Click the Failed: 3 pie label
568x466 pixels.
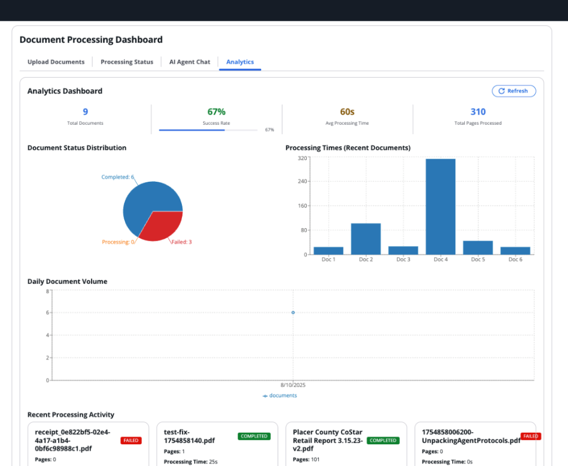[x=181, y=242]
